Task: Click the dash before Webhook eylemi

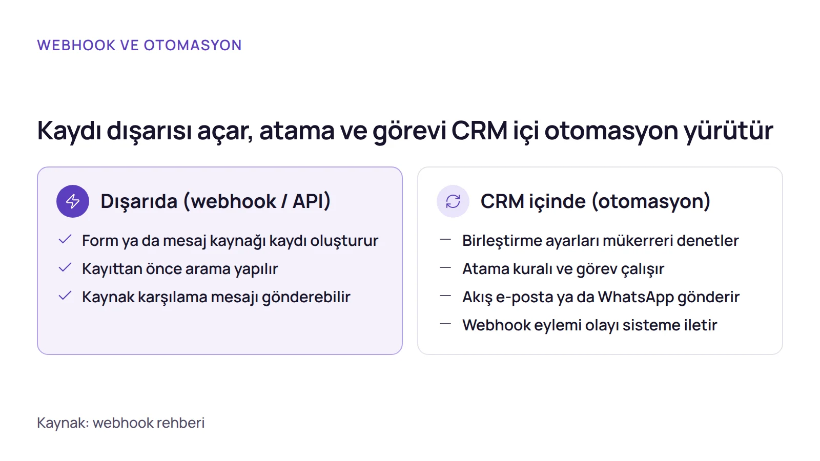Action: pos(445,324)
